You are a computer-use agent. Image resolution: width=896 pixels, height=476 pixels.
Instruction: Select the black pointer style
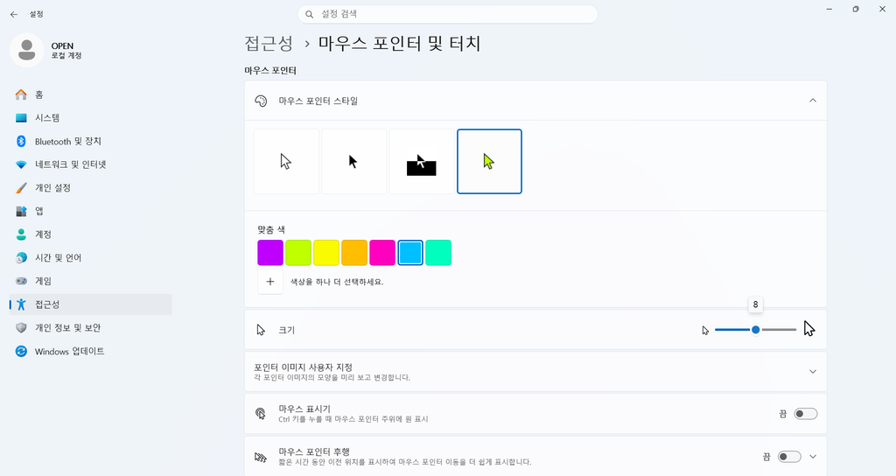[x=353, y=162]
